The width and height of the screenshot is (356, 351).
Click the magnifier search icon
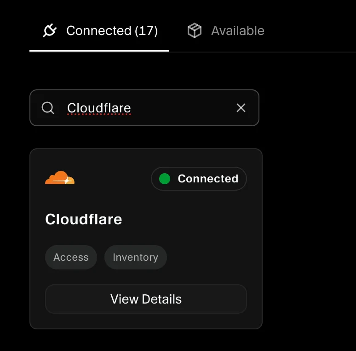(48, 108)
